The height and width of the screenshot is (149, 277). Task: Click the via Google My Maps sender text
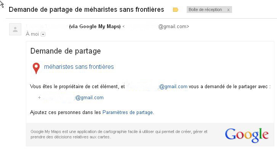tap(95, 27)
